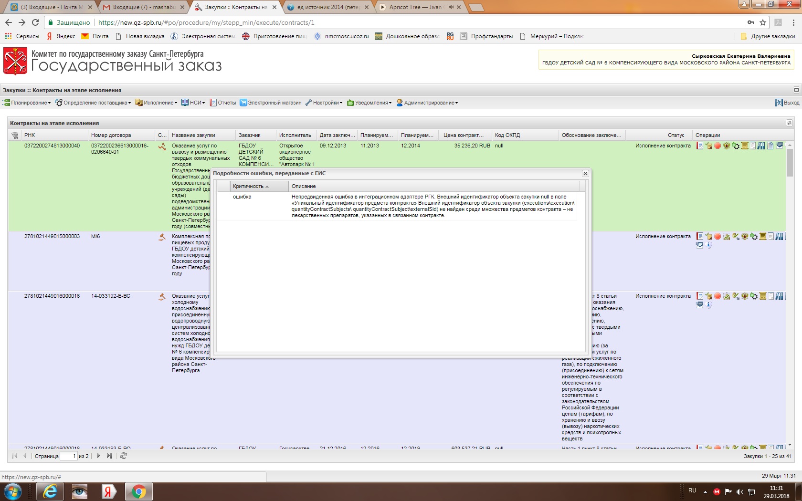Screen dimensions: 802x501
Task: Reload the page in browser
Action: [x=35, y=22]
